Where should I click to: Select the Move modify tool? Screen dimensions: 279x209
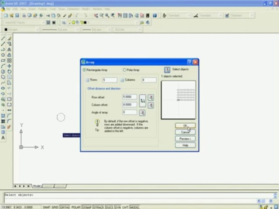click(x=9, y=66)
